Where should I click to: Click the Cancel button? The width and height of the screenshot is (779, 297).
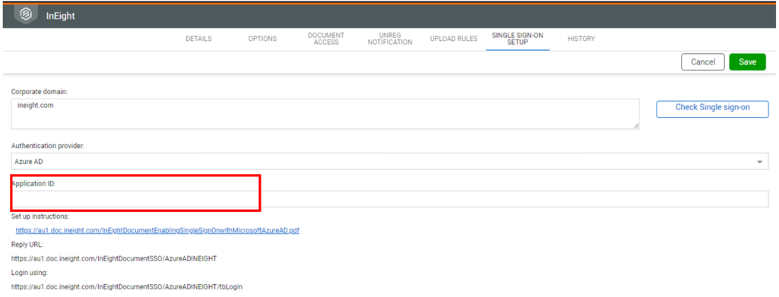[x=703, y=62]
